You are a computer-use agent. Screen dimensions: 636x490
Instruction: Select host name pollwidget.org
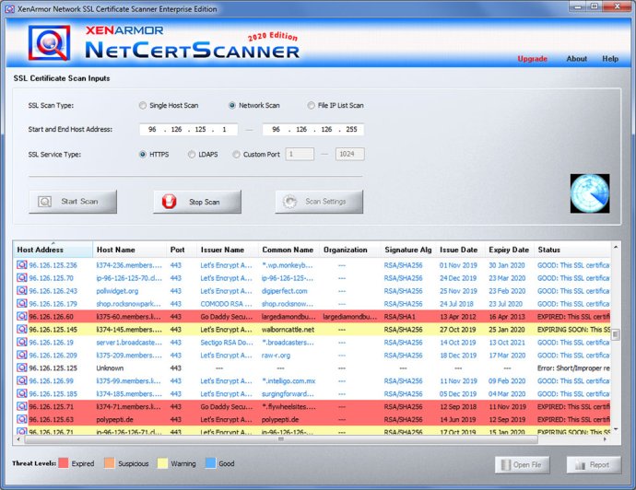[x=117, y=291]
